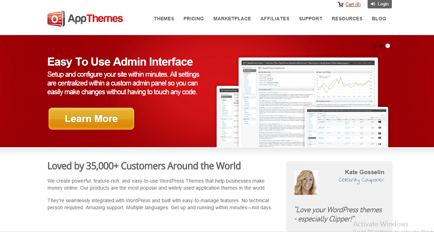Click the Celebrity Couponer text
Image resolution: width=434 pixels, height=232 pixels.
pyautogui.click(x=361, y=180)
